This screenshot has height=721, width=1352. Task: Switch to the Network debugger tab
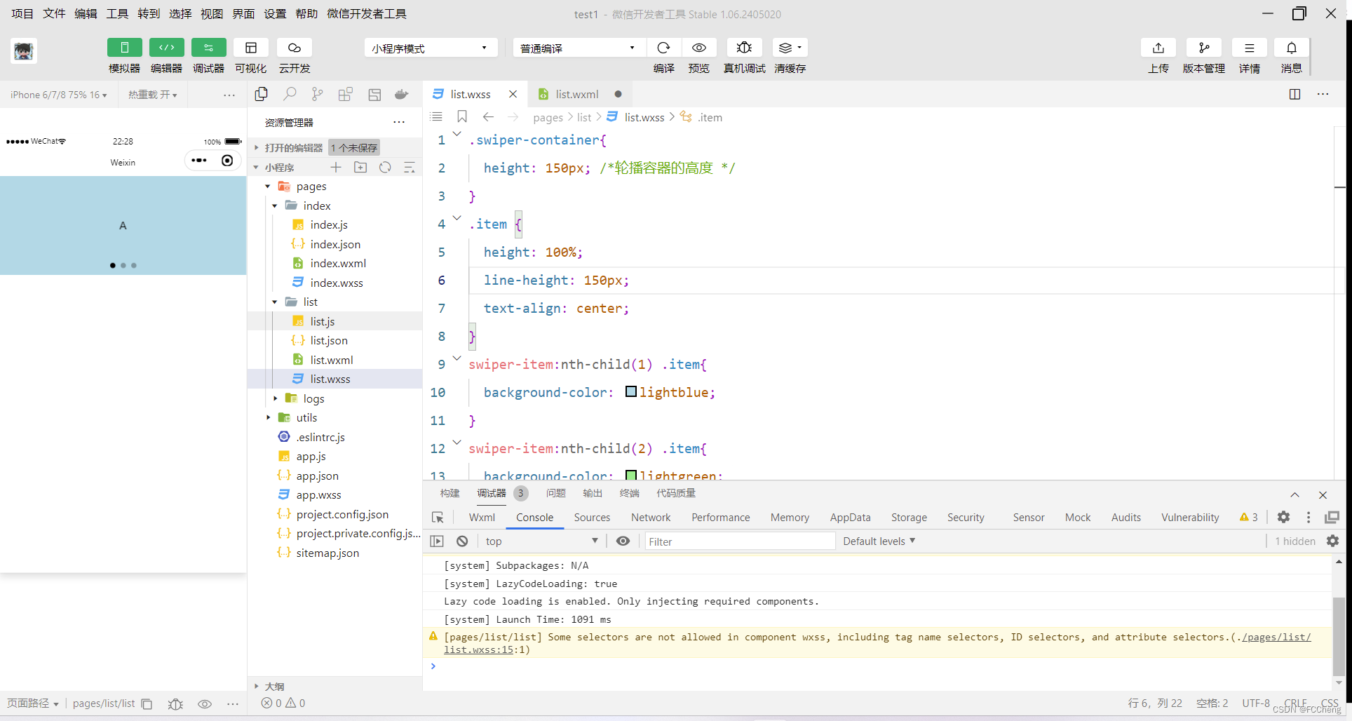click(650, 517)
